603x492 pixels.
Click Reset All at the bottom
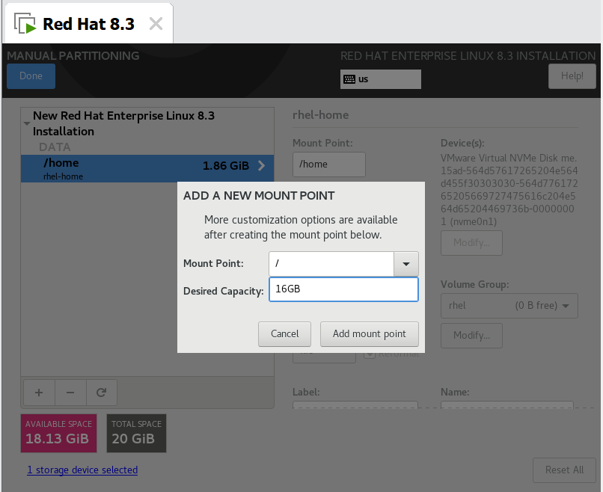point(564,470)
